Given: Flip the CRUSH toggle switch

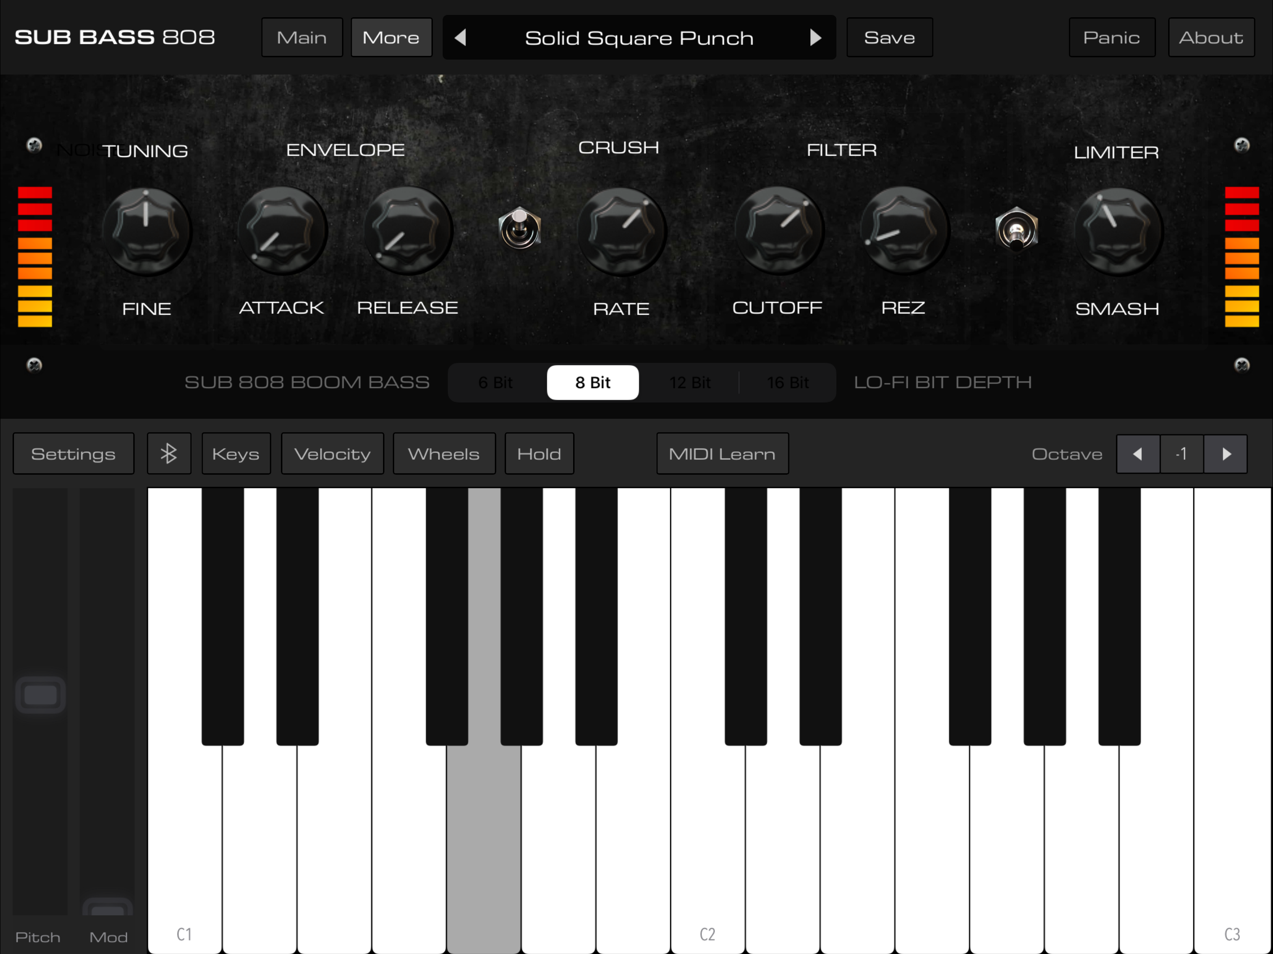Looking at the screenshot, I should [519, 228].
